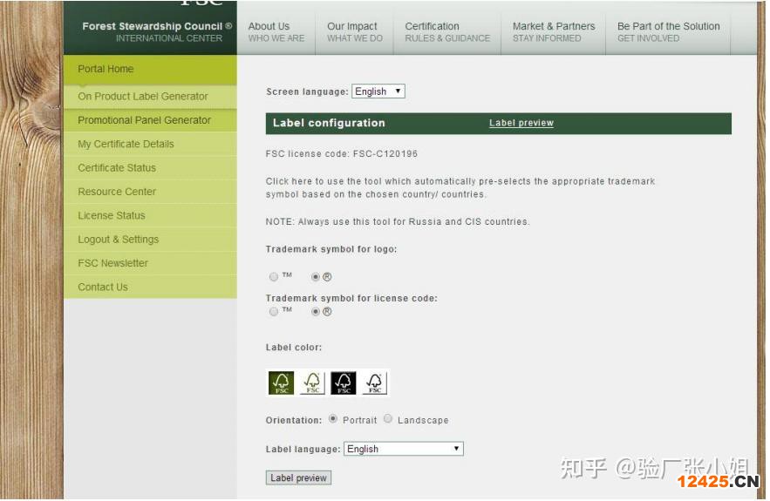Go to Portal Home
This screenshot has height=501, width=770.
151,70
